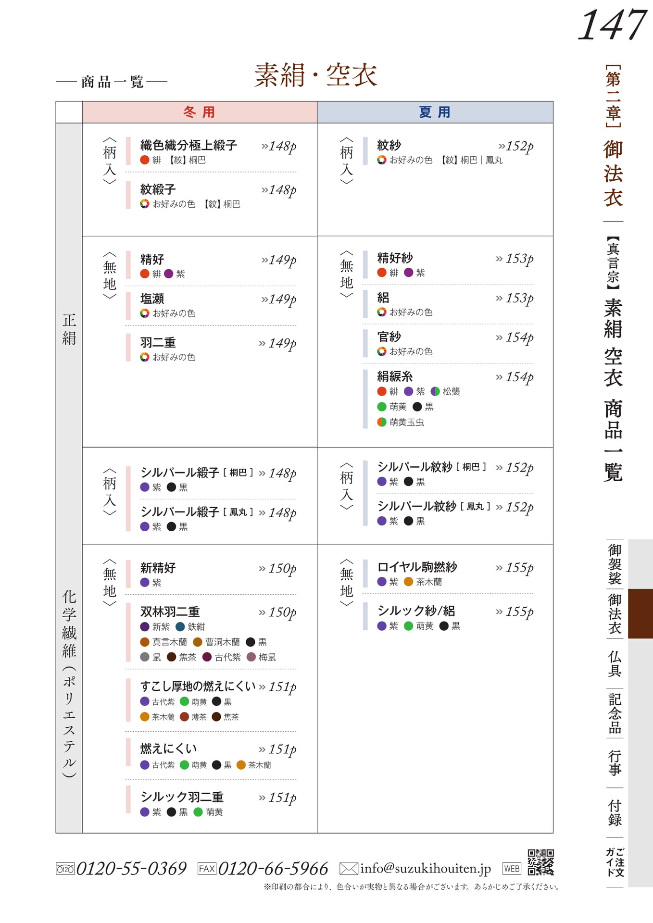Follow the »148p link for 織色織分極上緞子
Image resolution: width=653 pixels, height=923 pixels.
pyautogui.click(x=278, y=146)
